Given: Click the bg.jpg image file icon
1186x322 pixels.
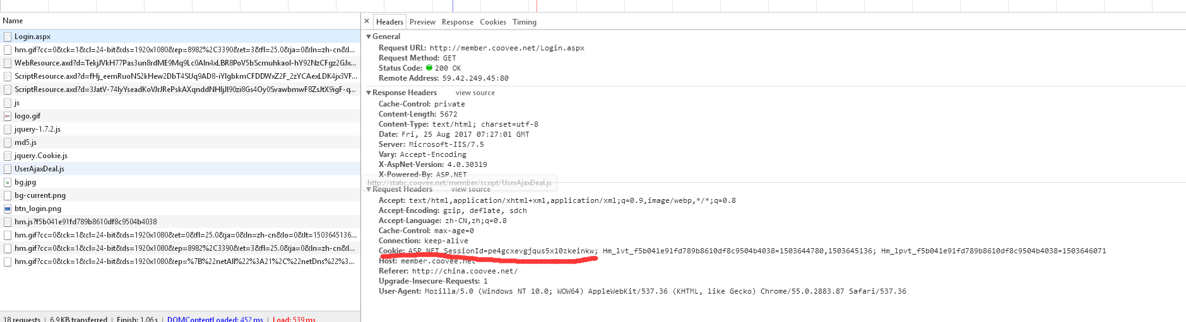Looking at the screenshot, I should 8,182.
